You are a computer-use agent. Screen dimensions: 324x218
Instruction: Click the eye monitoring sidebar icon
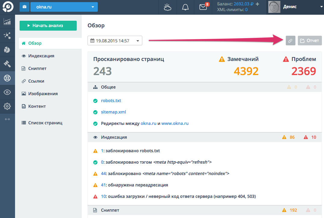7,92
